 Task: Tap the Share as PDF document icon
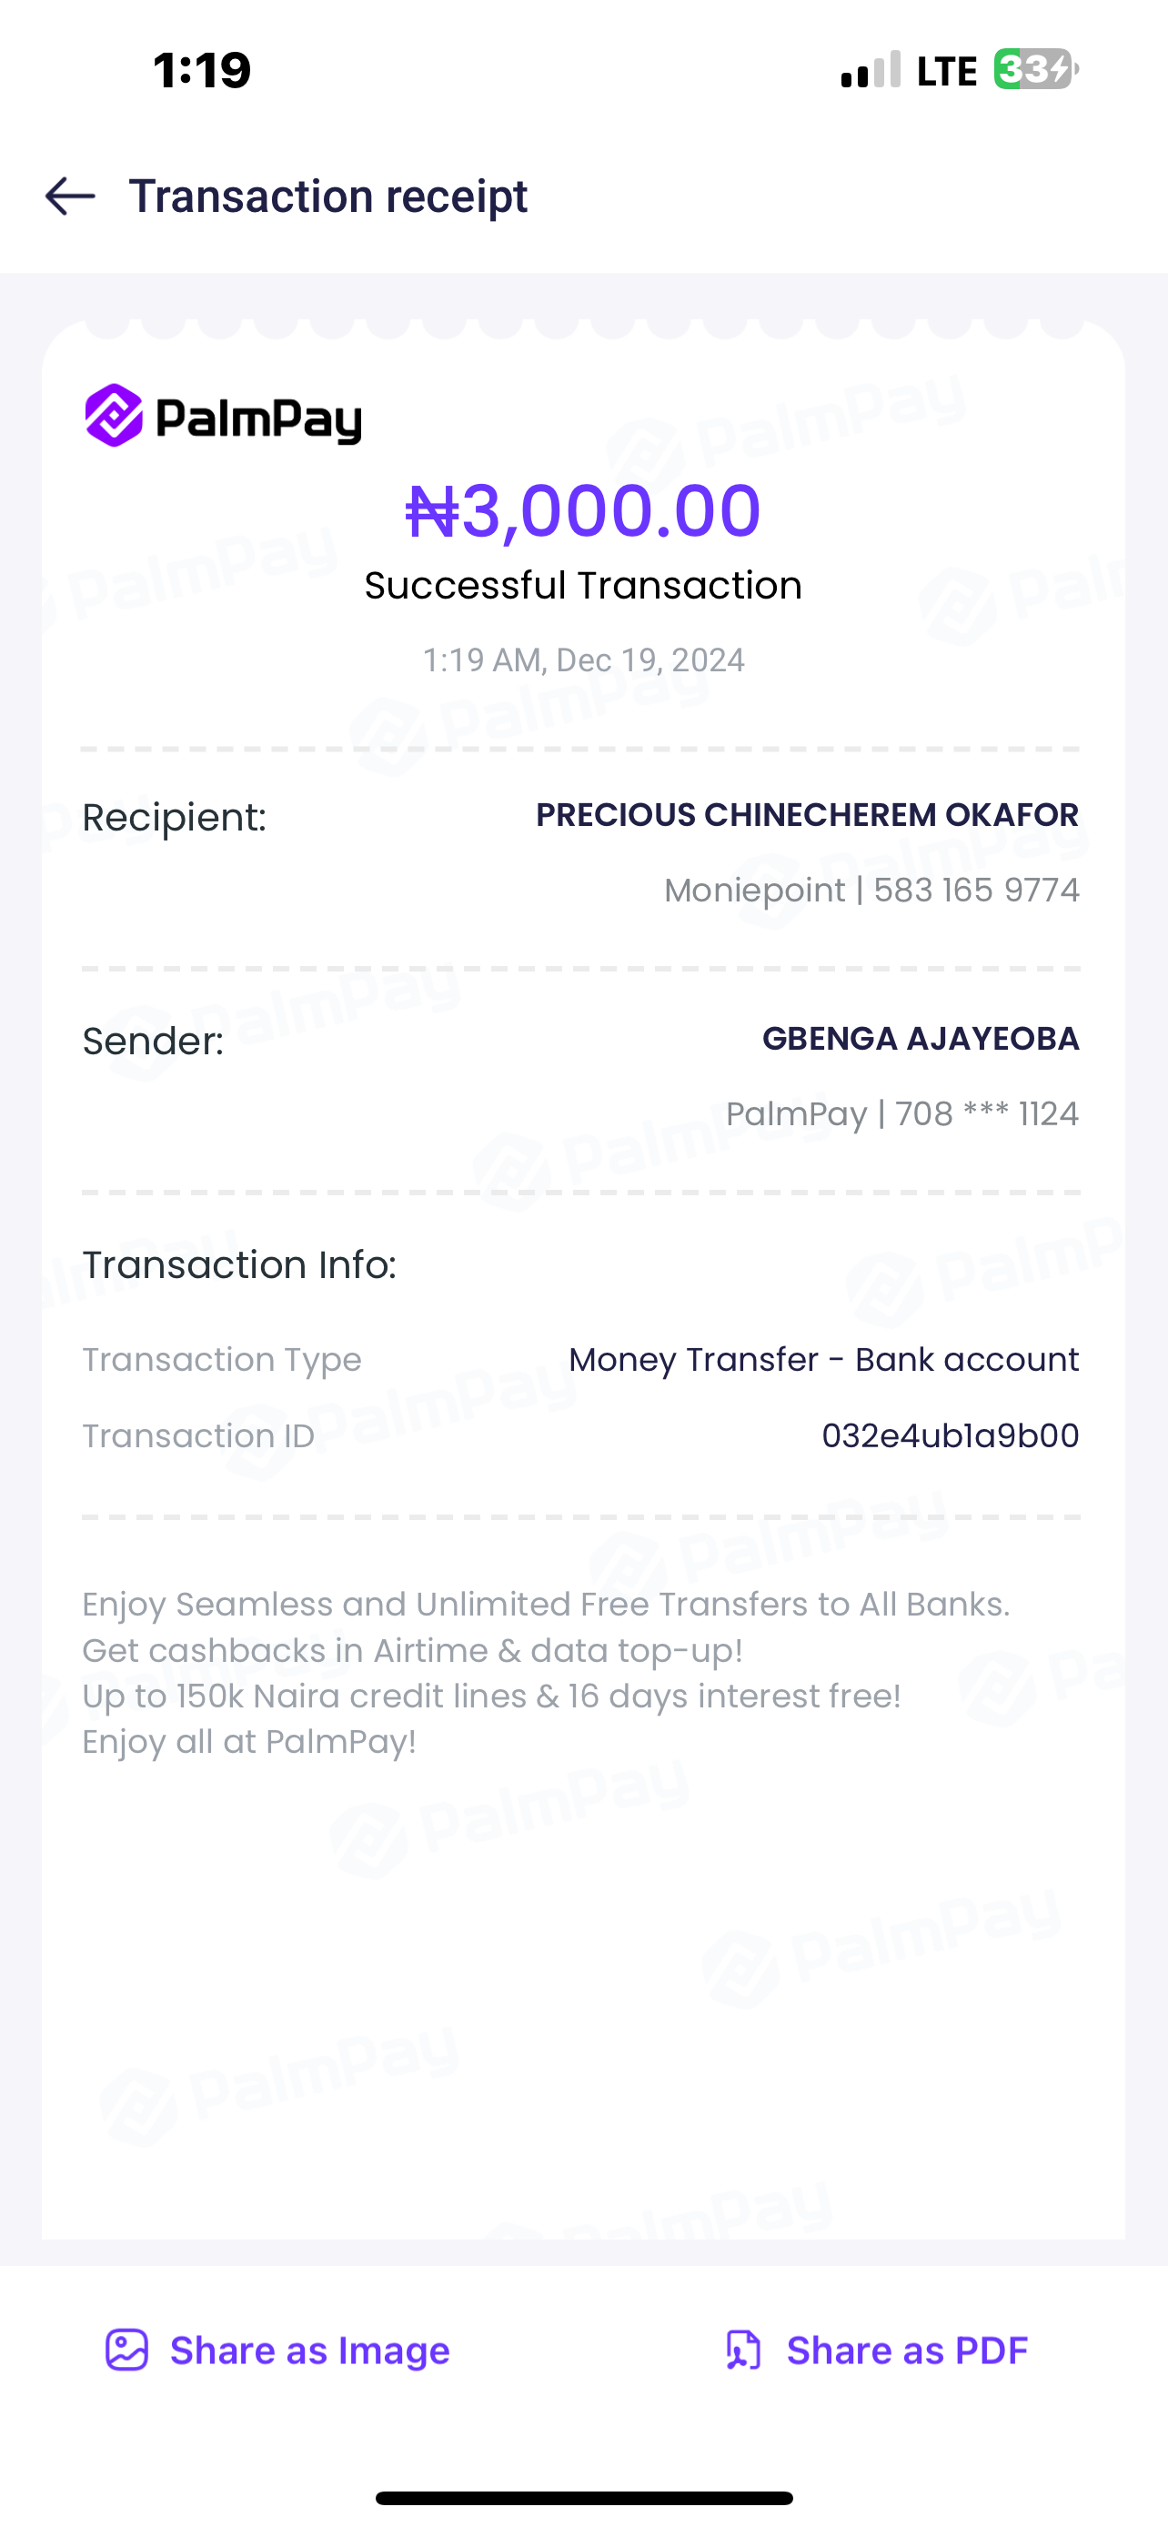[742, 2350]
